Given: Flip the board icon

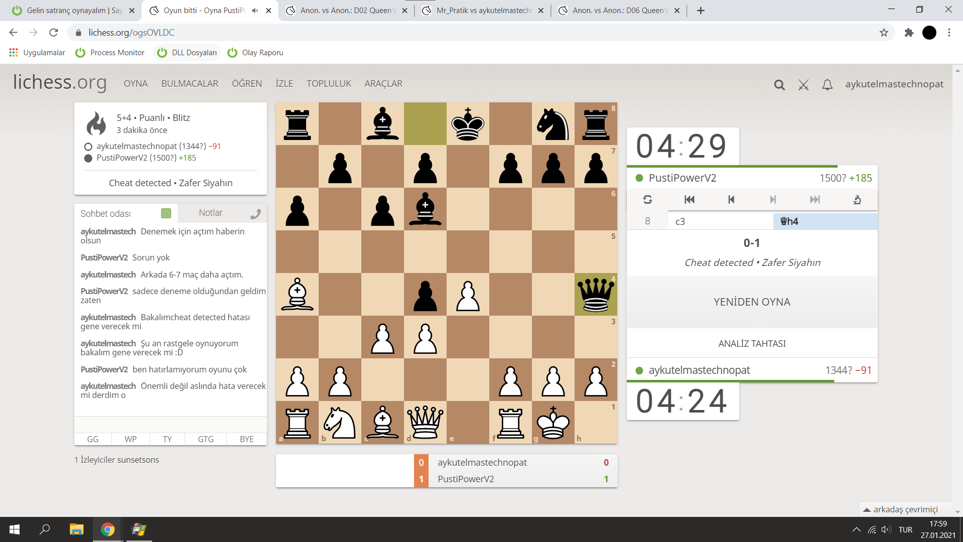Looking at the screenshot, I should coord(647,200).
